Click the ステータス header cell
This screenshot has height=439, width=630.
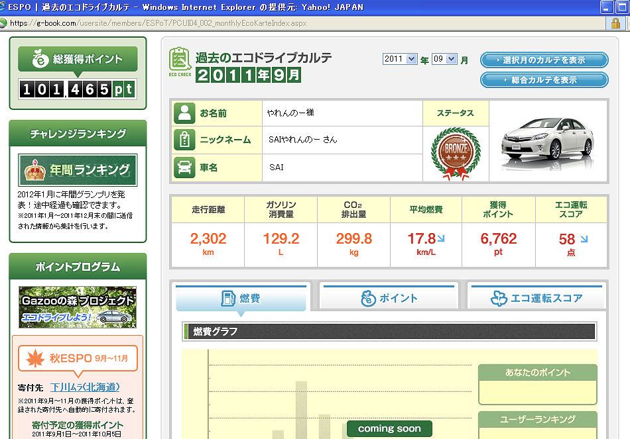tap(456, 113)
